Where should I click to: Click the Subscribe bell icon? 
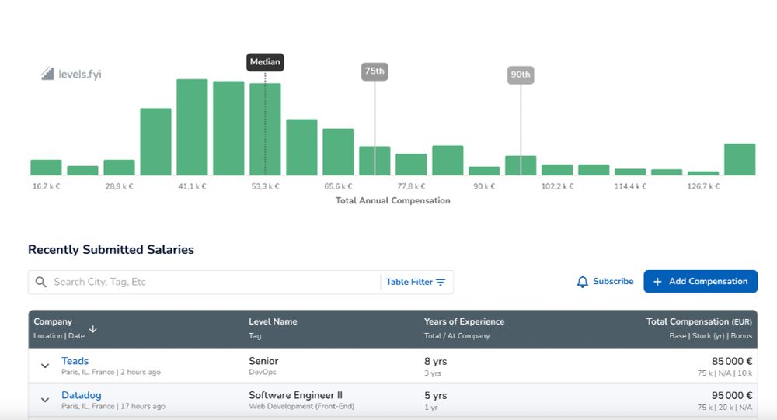coord(582,281)
